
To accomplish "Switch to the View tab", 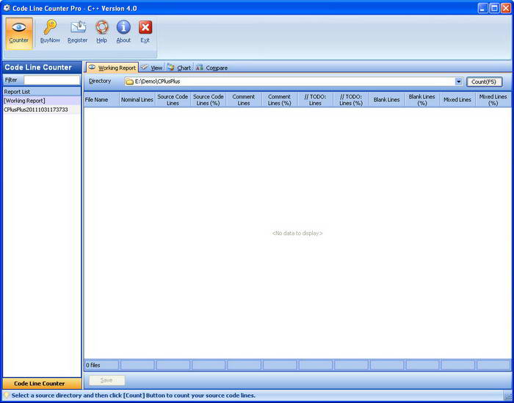I will [x=152, y=68].
